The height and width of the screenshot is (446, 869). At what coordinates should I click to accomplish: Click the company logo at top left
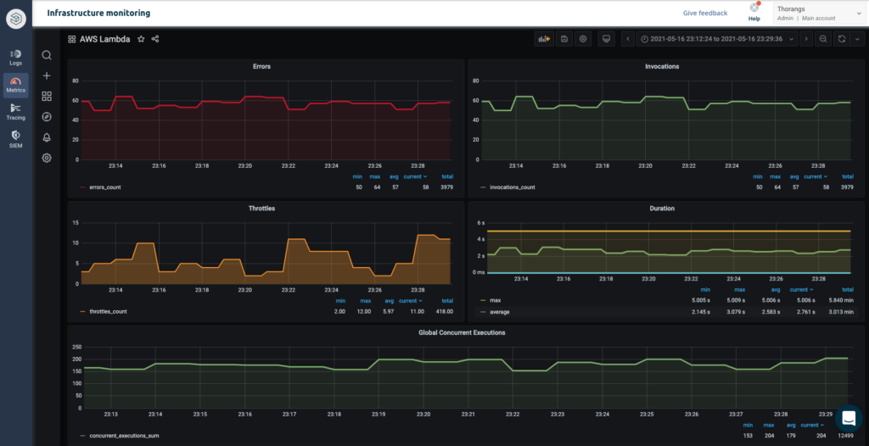(x=16, y=20)
